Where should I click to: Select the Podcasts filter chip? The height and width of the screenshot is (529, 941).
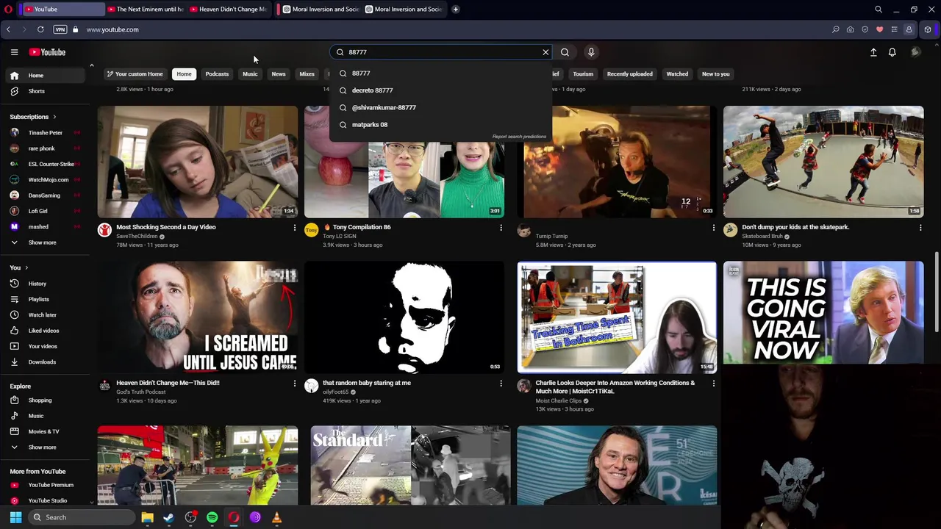217,74
